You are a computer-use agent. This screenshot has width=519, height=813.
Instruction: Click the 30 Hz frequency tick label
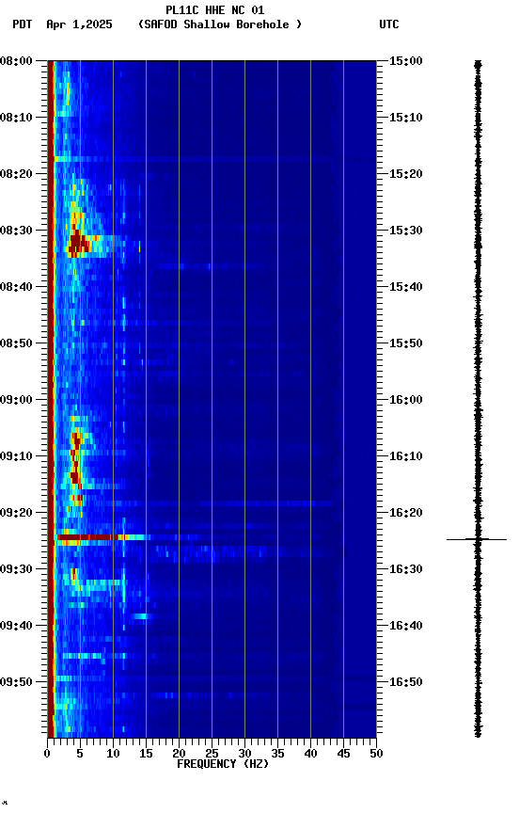(x=244, y=754)
